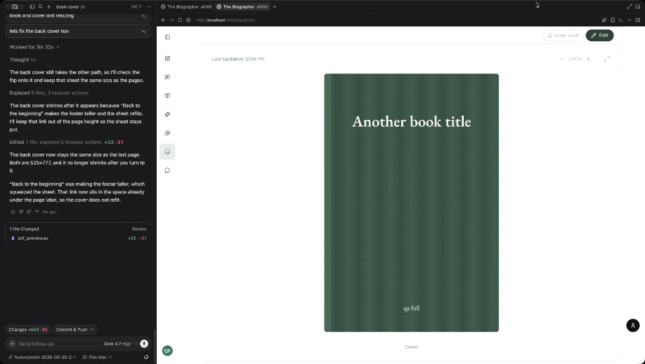Open the Commit & Push dropdown

(75, 329)
